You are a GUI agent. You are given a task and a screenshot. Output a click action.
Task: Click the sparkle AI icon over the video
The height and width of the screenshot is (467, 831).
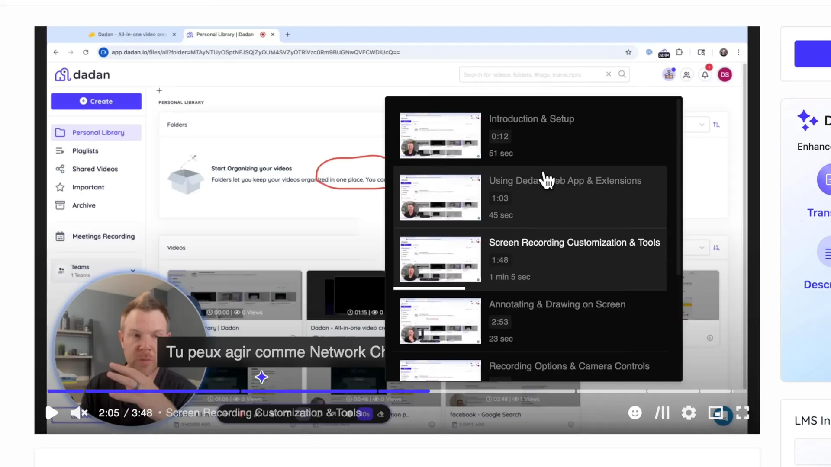coord(261,377)
